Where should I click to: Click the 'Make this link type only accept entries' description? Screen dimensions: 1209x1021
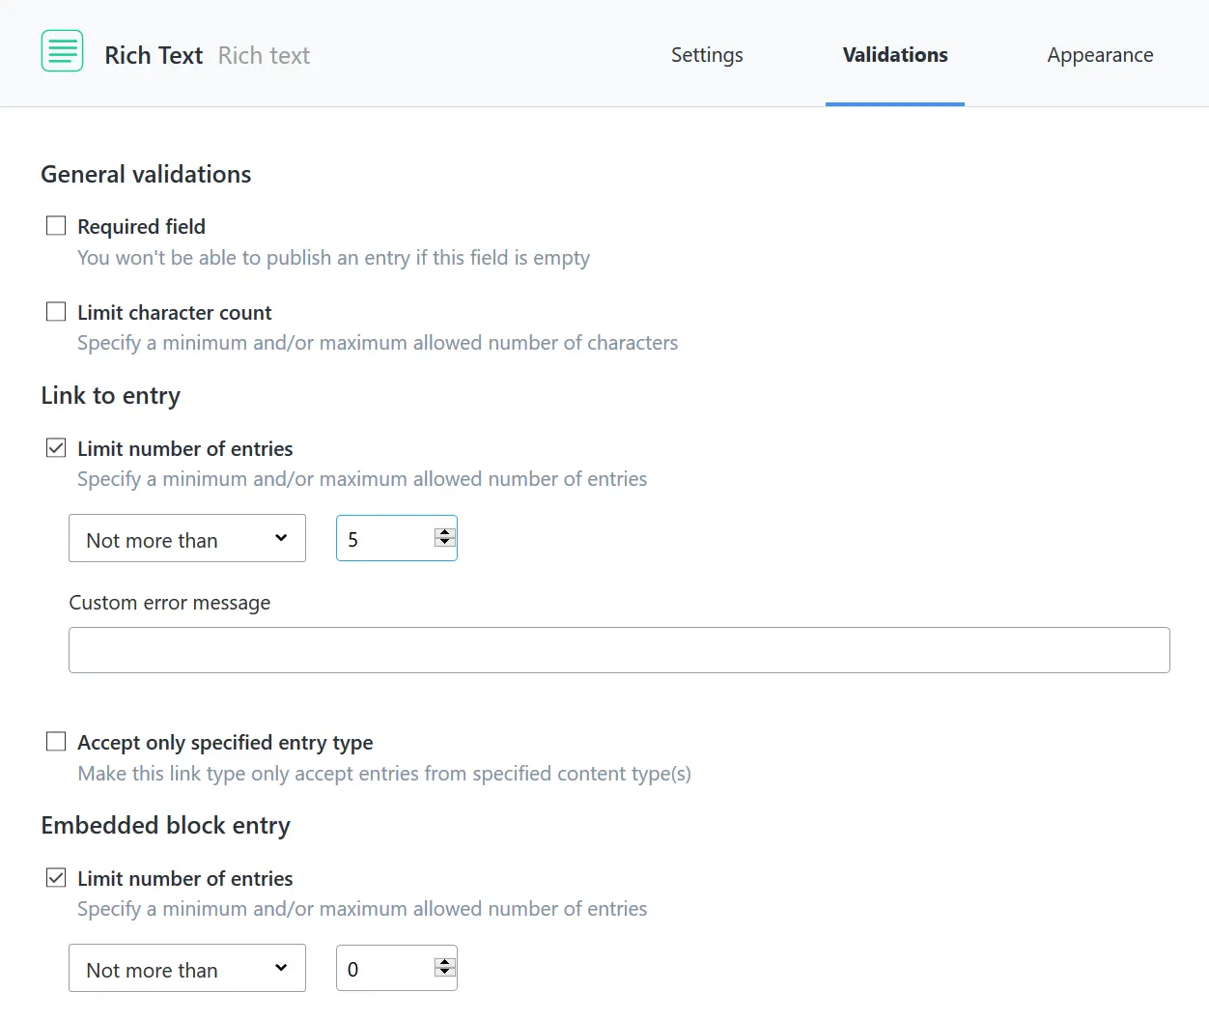click(384, 774)
